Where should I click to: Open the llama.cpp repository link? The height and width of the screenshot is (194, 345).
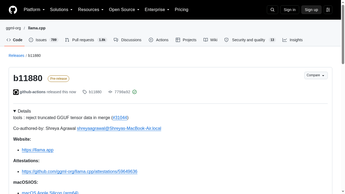37,28
